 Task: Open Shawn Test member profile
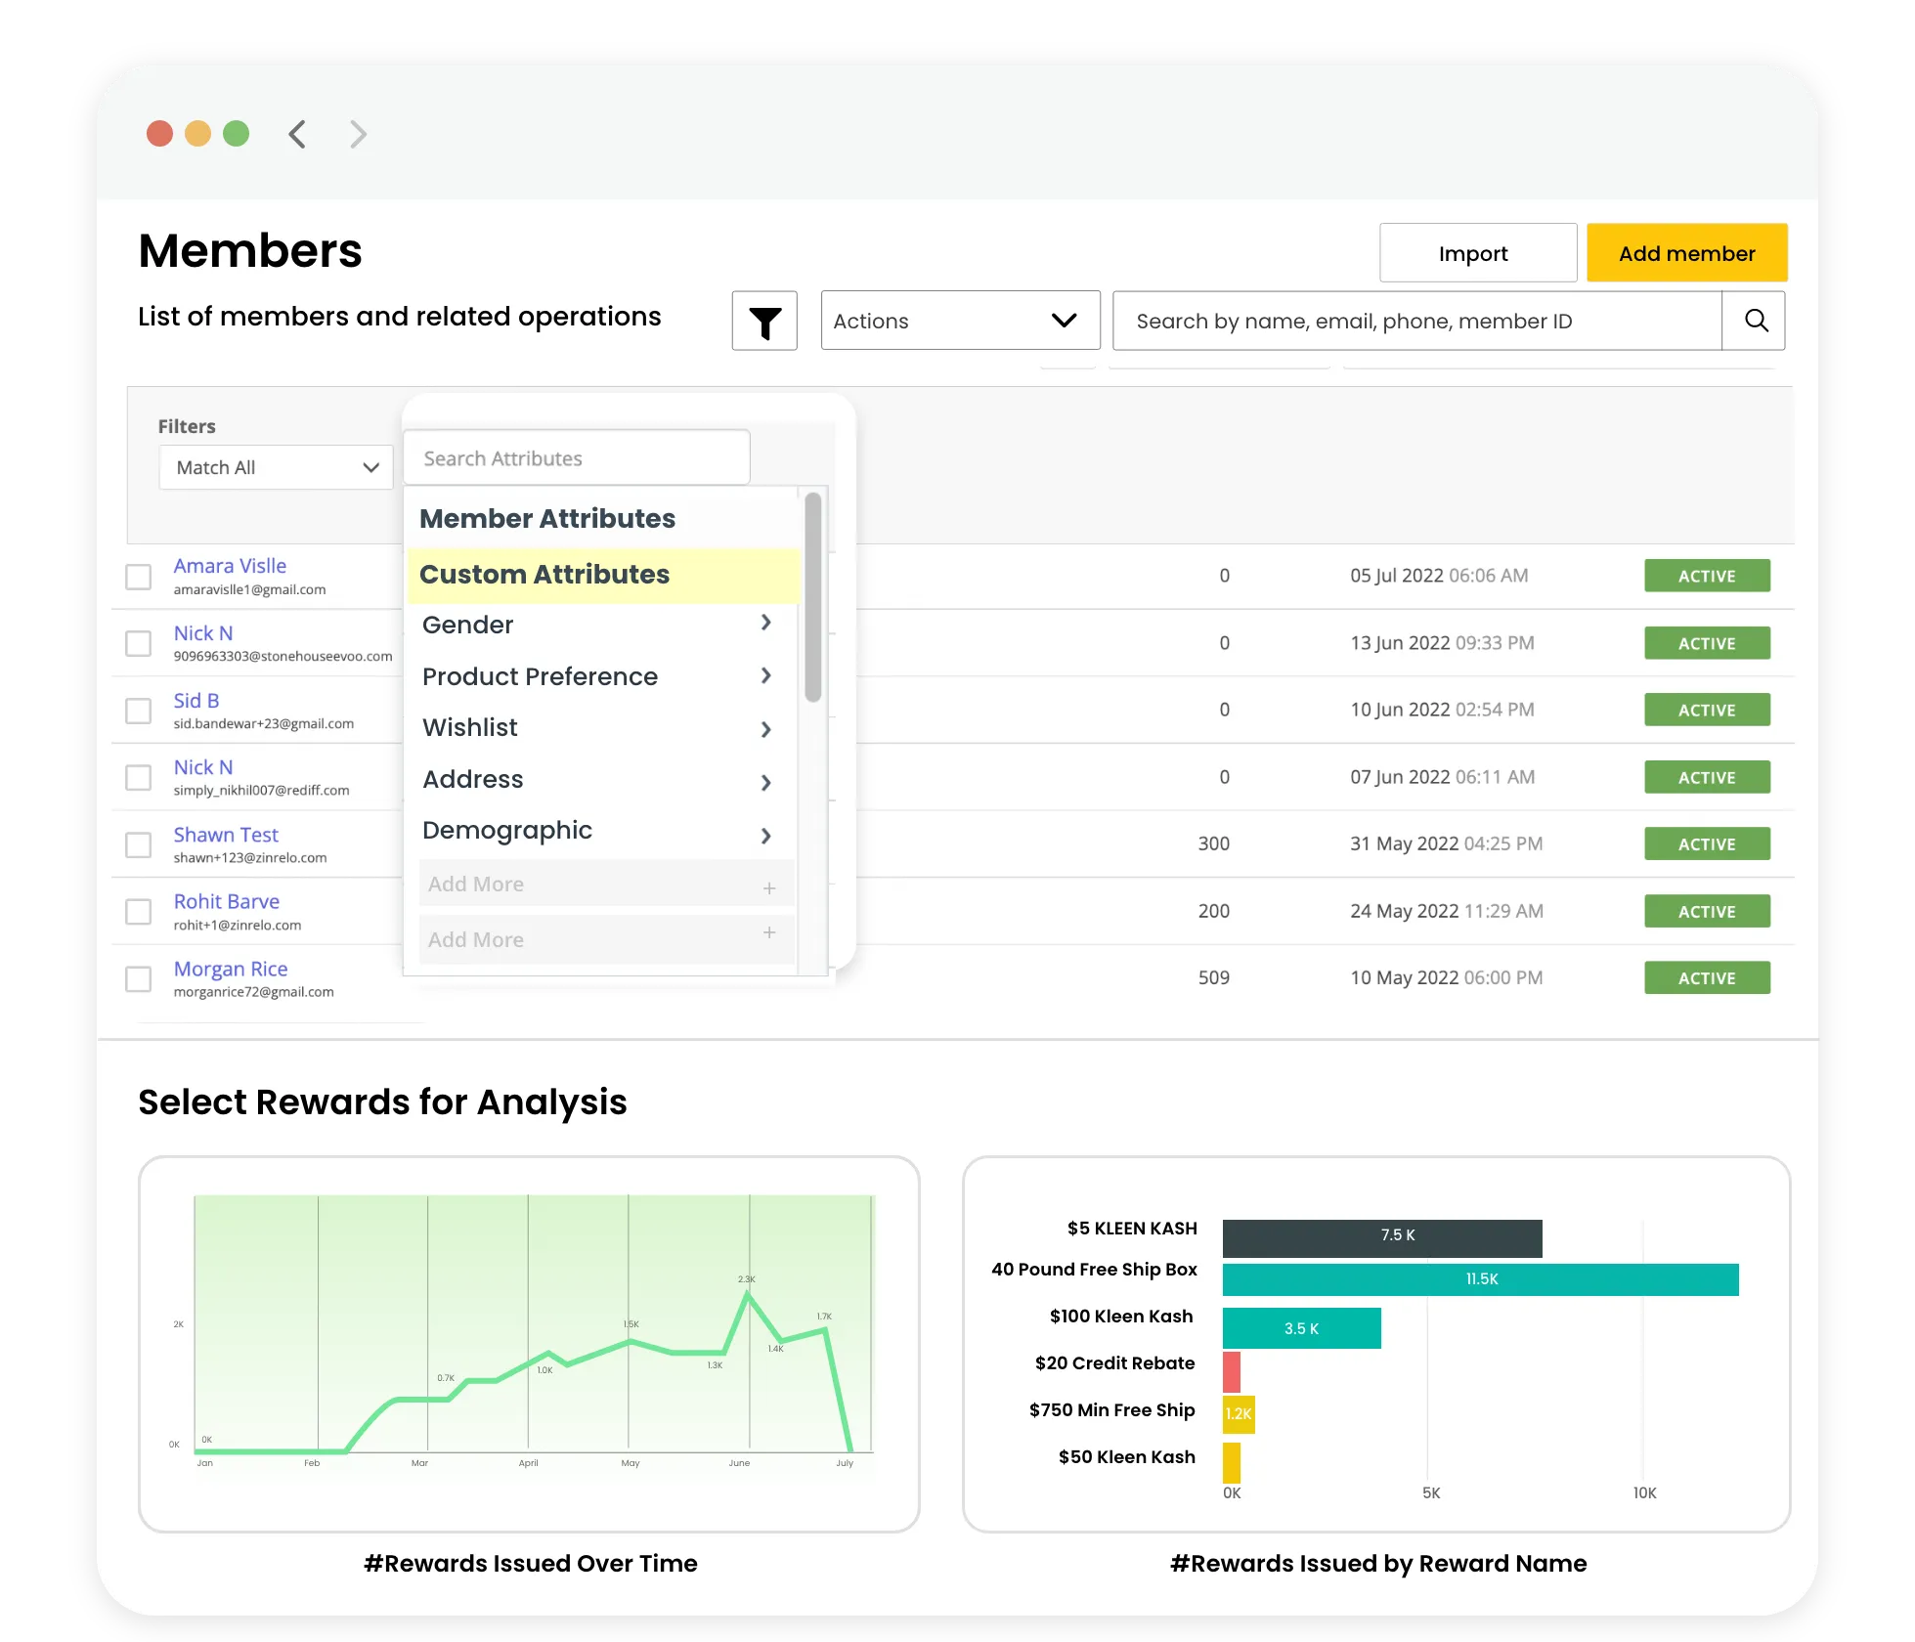(x=226, y=835)
